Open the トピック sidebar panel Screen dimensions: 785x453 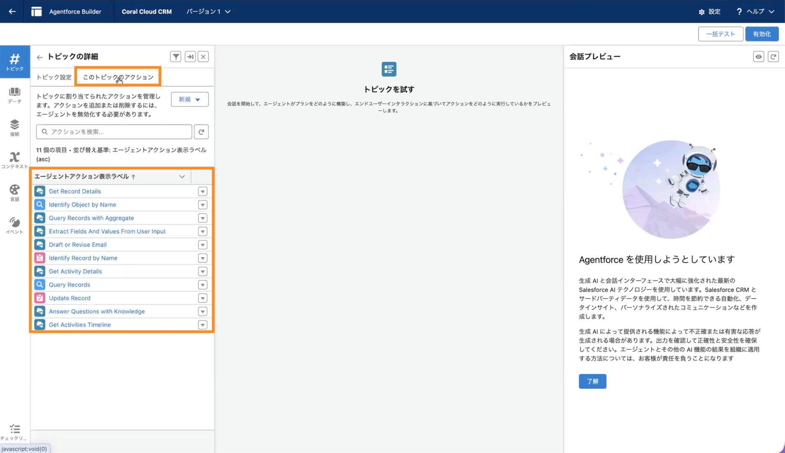coord(15,62)
